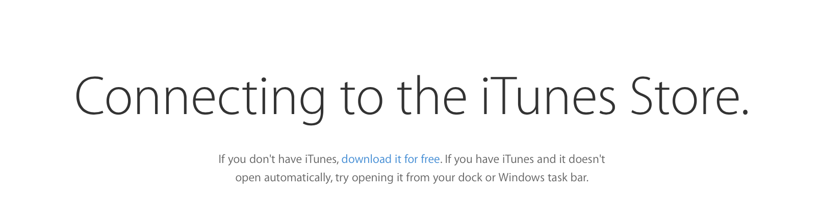Click the "open automatically," text

(284, 178)
